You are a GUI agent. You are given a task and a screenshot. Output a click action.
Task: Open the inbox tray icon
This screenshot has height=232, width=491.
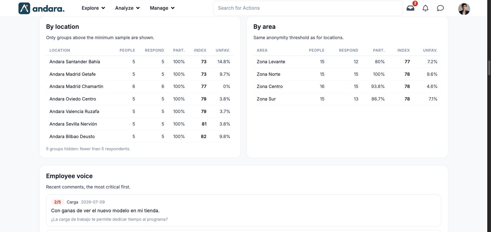coord(410,8)
